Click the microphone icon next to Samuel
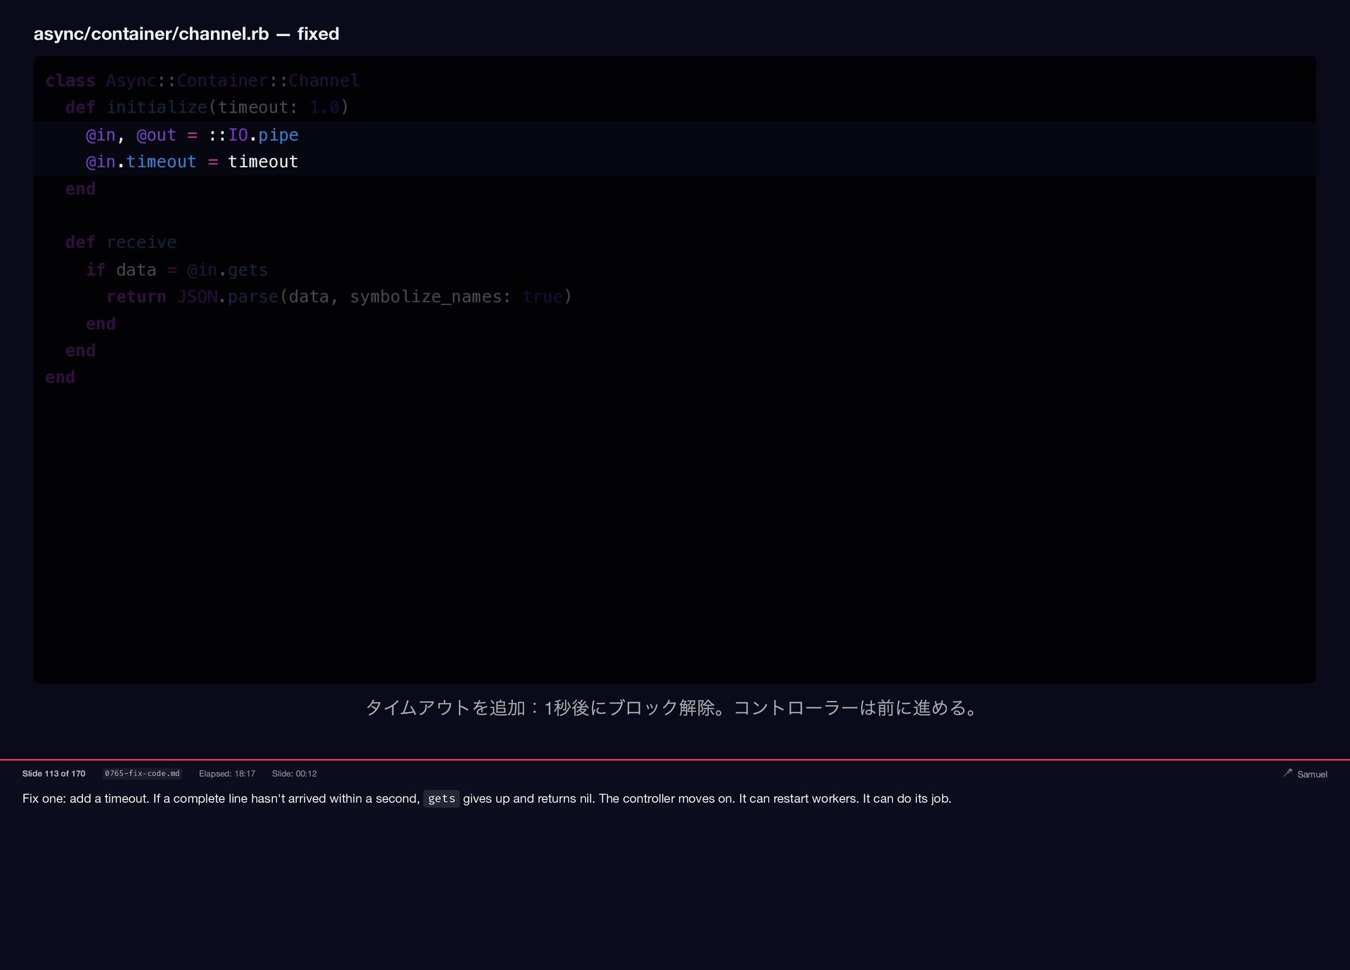The width and height of the screenshot is (1350, 970). pos(1287,773)
